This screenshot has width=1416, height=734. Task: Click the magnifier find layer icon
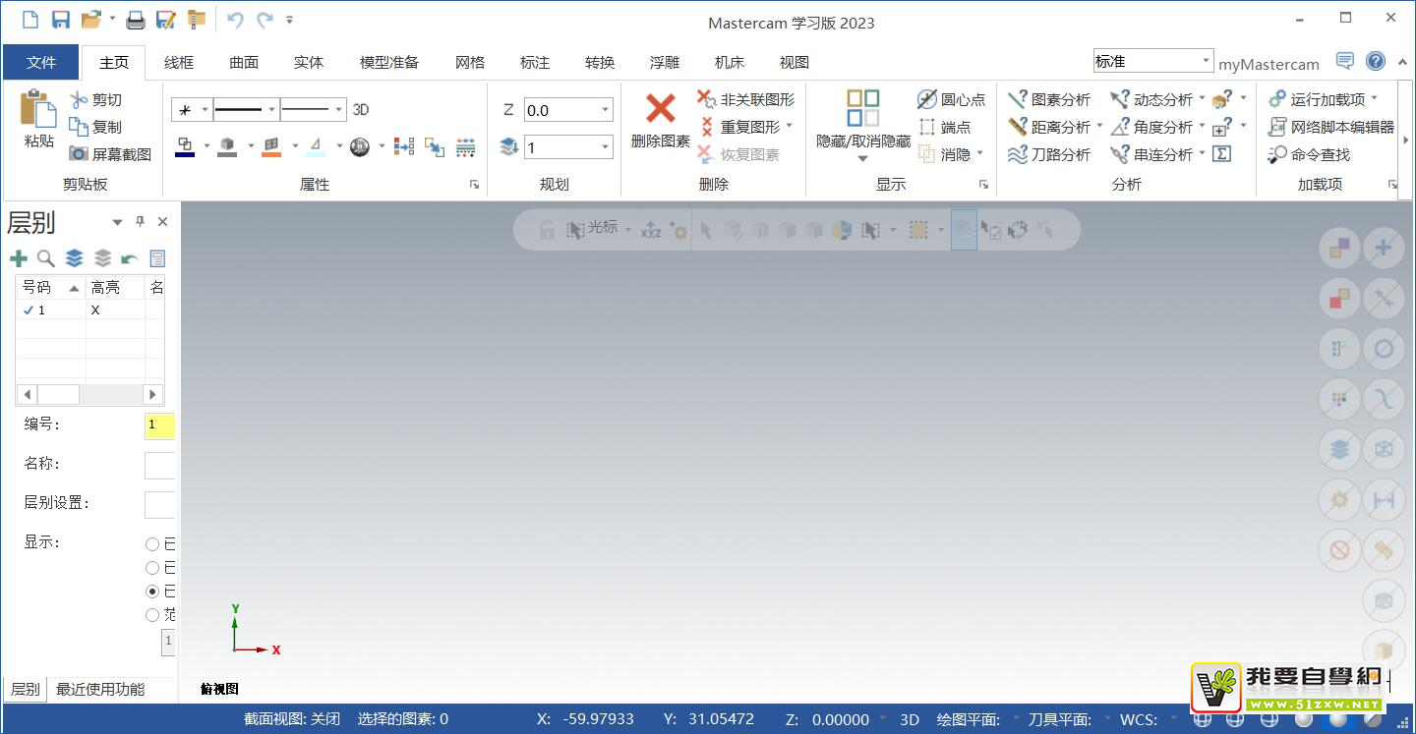click(x=46, y=258)
